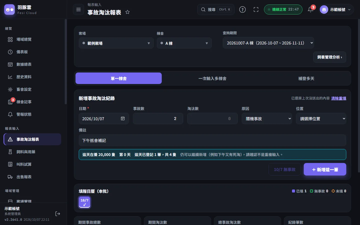The height and width of the screenshot is (225, 360).
Task: Open 警報狀態 in the sidebar
Action: [32, 114]
